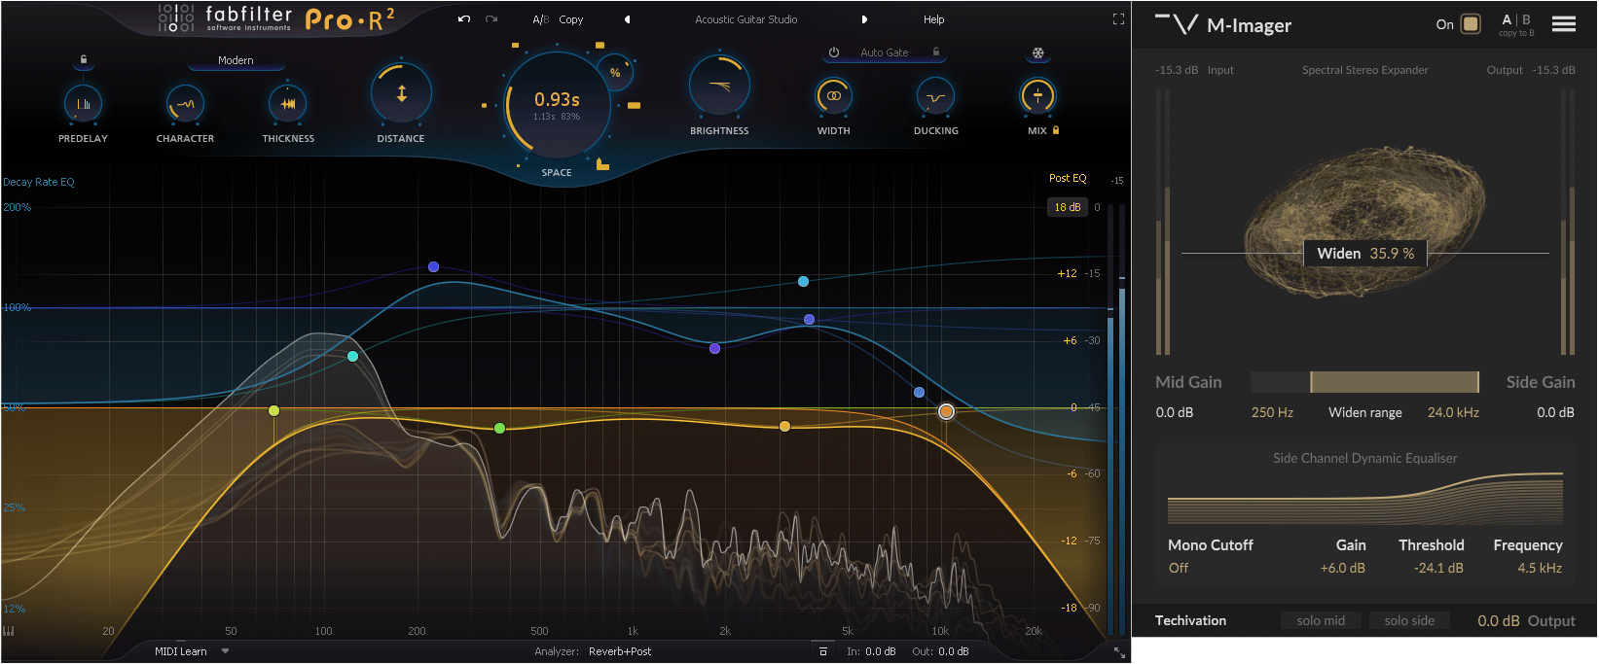The height and width of the screenshot is (664, 1599).
Task: Click the stepped decay shape icon under Space
Action: [x=602, y=164]
